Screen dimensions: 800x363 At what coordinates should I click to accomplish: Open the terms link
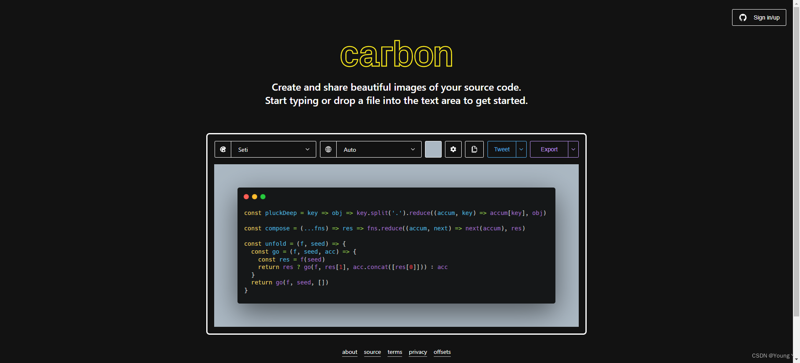point(395,352)
